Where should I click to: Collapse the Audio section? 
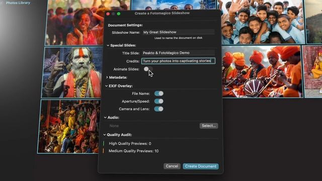coord(105,118)
